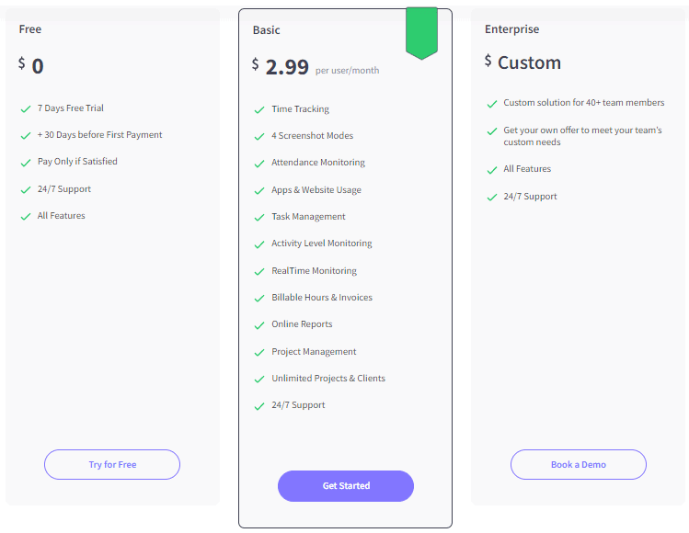Click the green ribbon badge on Basic plan
689x533 pixels.
pyautogui.click(x=422, y=33)
